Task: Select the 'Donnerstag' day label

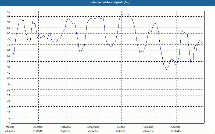Action: click(93, 127)
